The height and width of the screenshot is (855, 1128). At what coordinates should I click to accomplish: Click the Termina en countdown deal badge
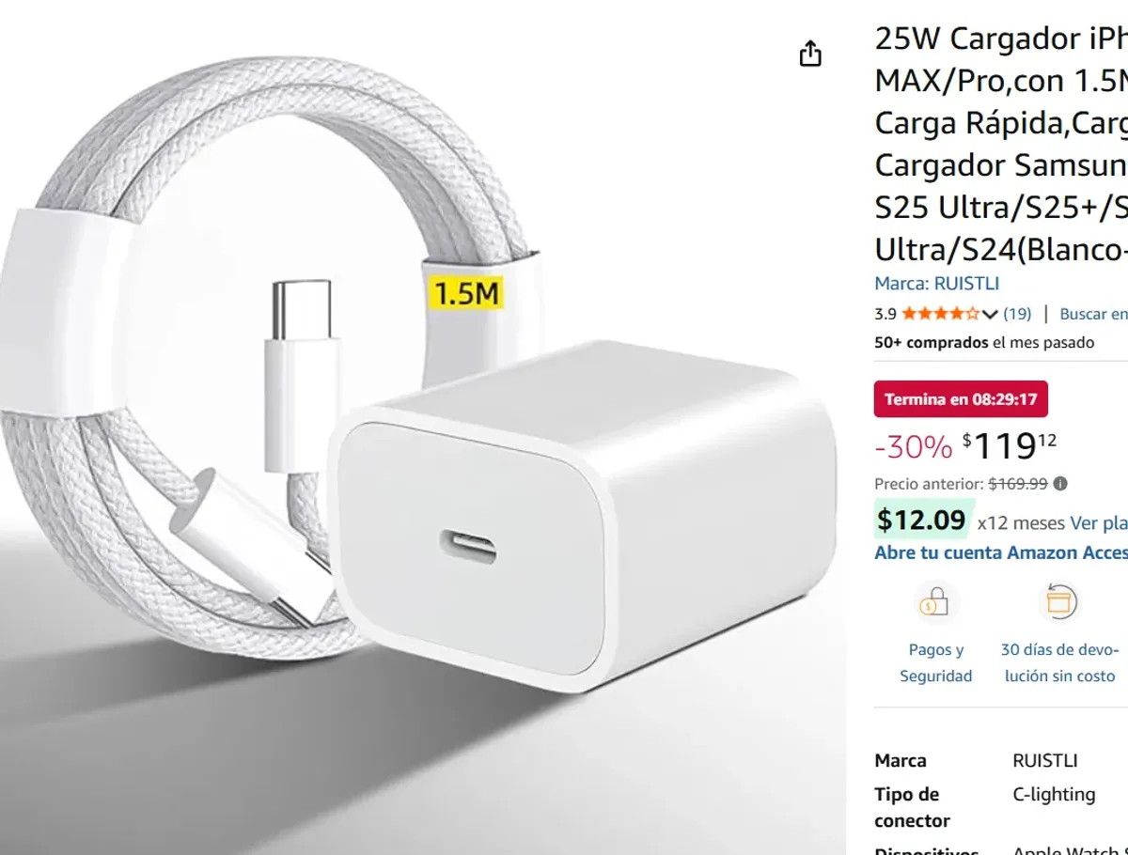click(961, 399)
